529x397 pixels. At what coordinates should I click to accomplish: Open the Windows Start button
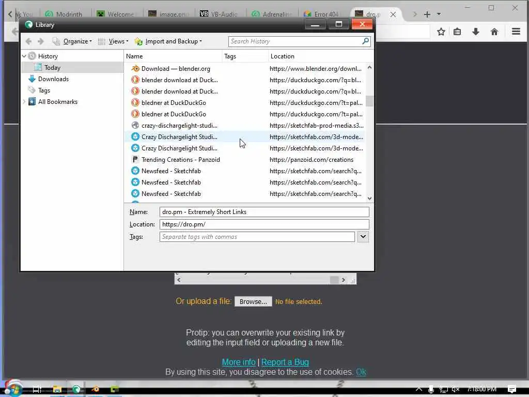pyautogui.click(x=13, y=389)
